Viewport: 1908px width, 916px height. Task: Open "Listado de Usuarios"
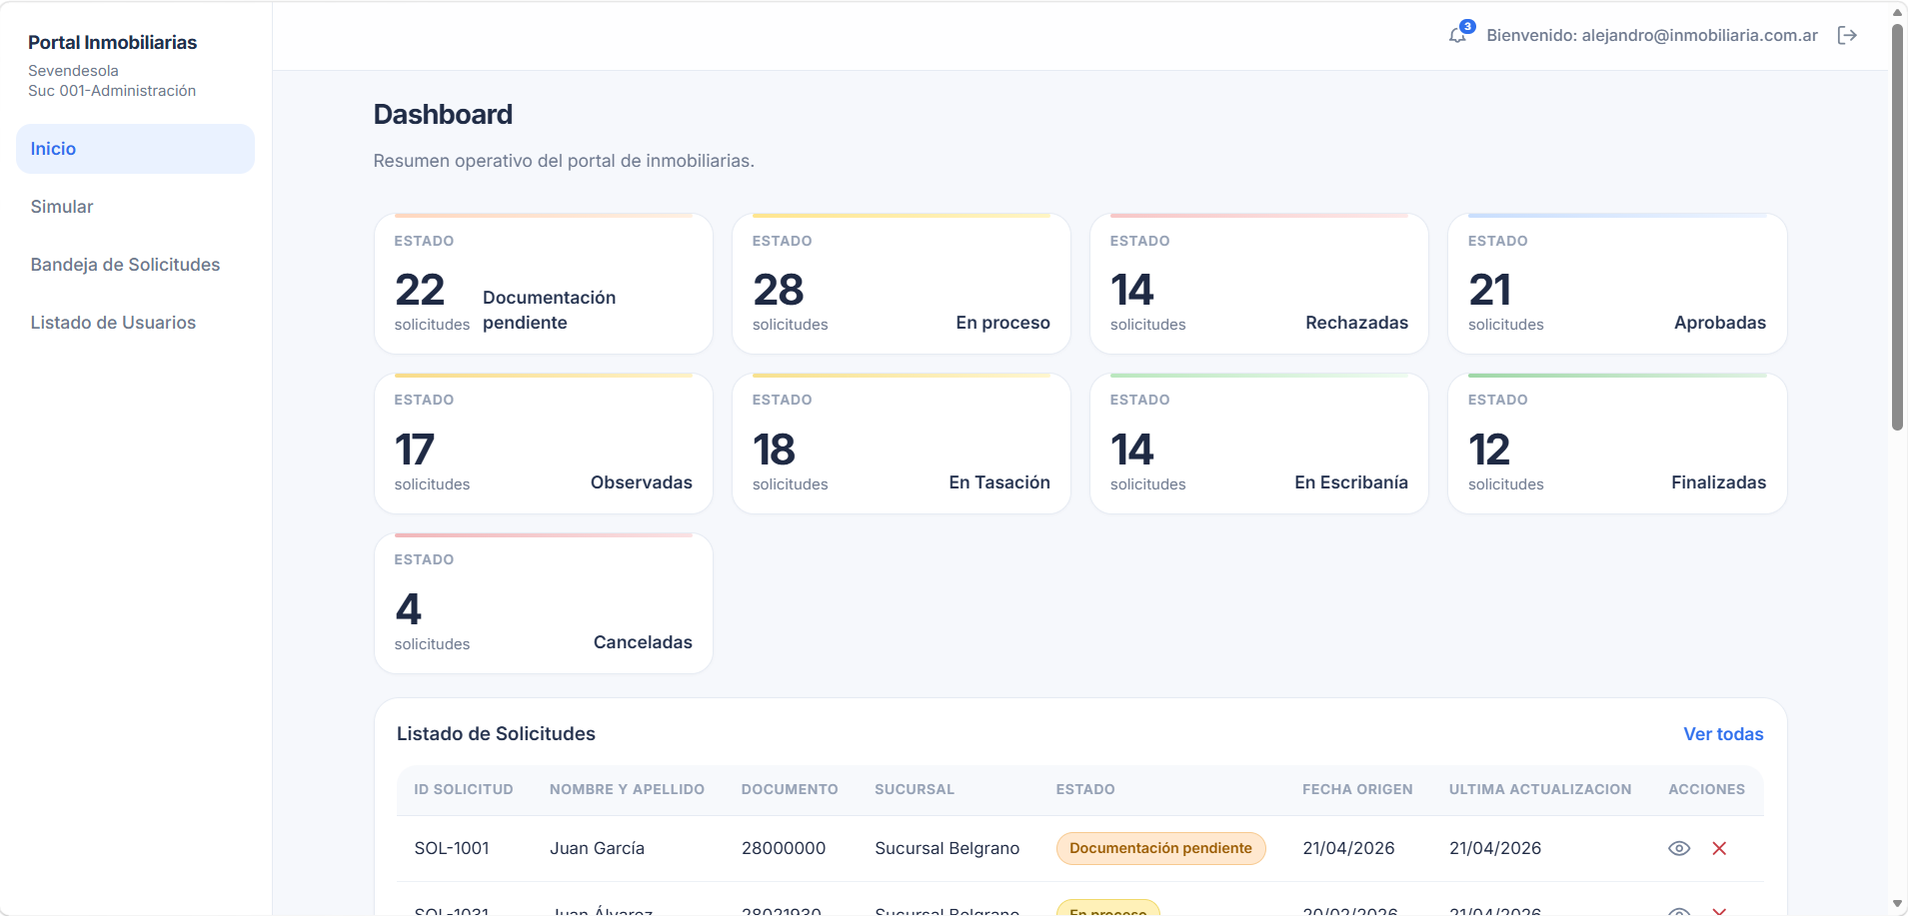(112, 322)
